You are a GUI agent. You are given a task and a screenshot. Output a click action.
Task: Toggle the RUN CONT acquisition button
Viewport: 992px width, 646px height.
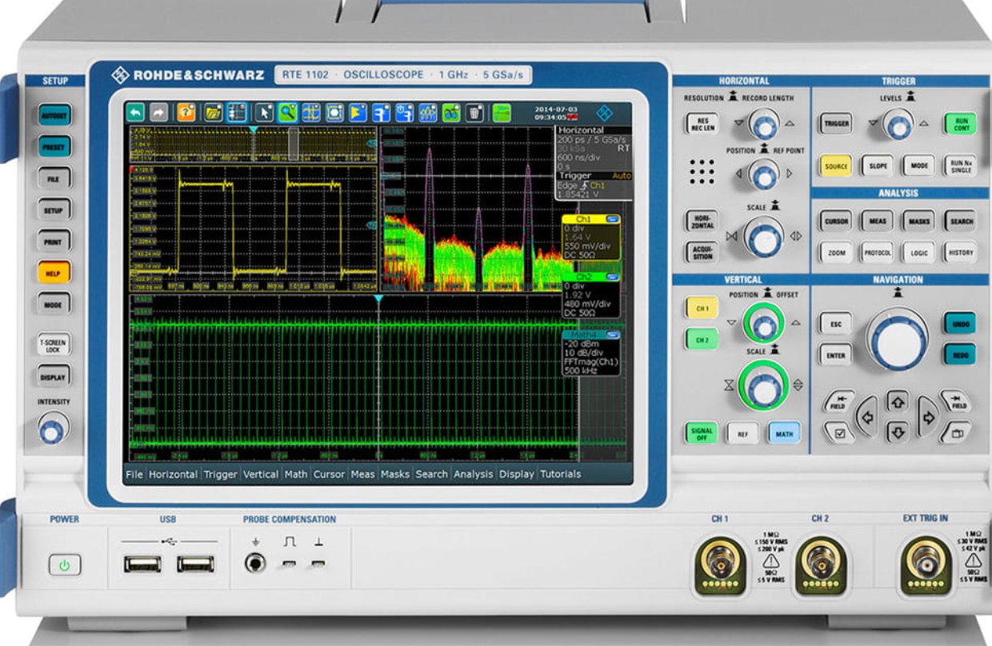pyautogui.click(x=960, y=124)
